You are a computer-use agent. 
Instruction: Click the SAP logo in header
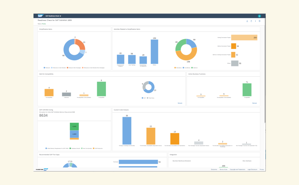pyautogui.click(x=40, y=16)
